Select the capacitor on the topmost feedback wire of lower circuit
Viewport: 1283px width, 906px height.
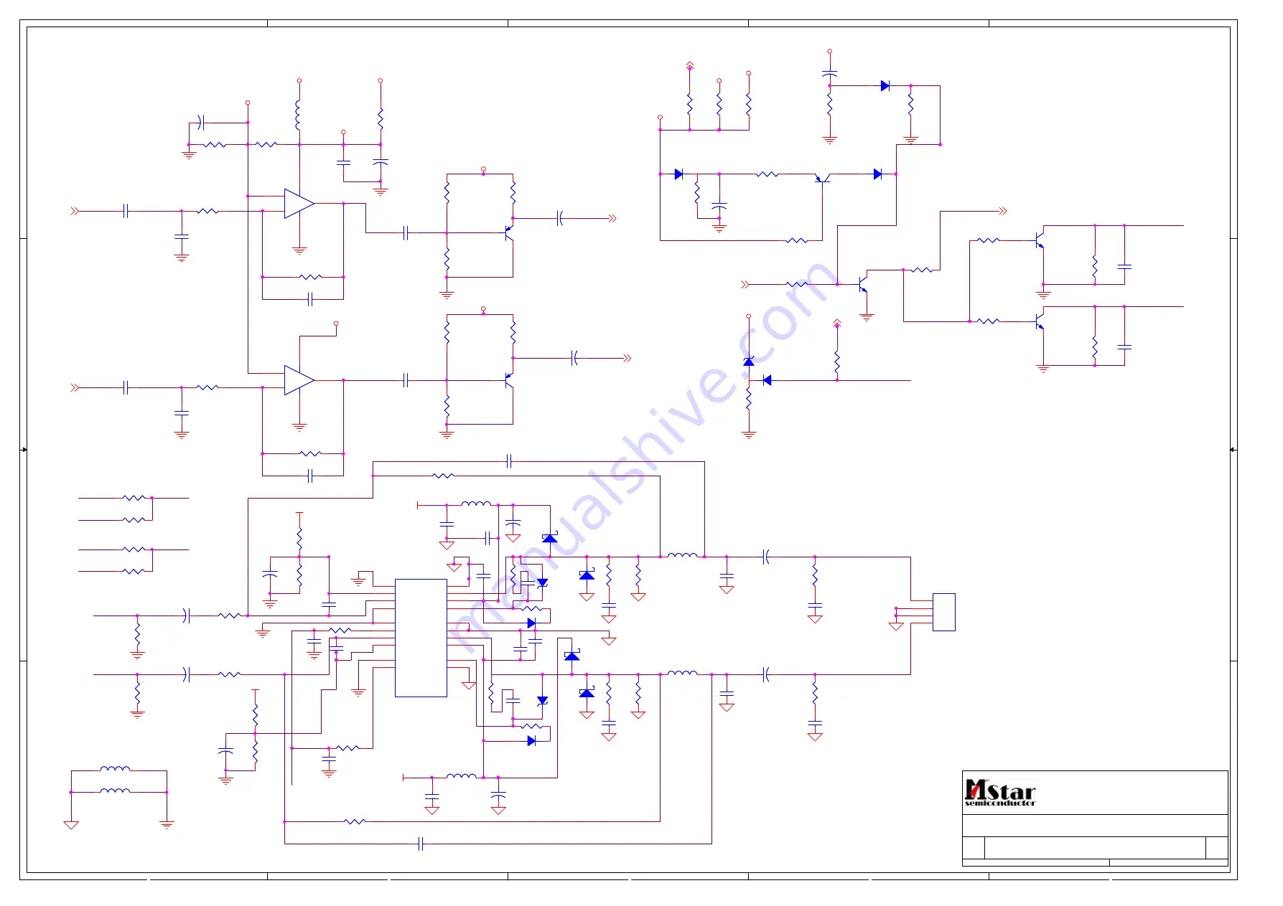pos(508,461)
